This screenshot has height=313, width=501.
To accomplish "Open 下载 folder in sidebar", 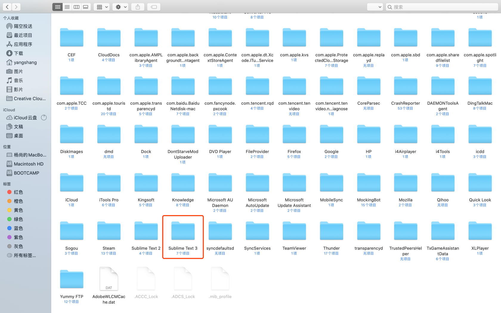I will coord(18,53).
